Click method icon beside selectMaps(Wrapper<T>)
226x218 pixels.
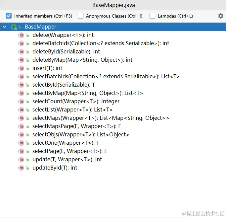click(x=21, y=118)
